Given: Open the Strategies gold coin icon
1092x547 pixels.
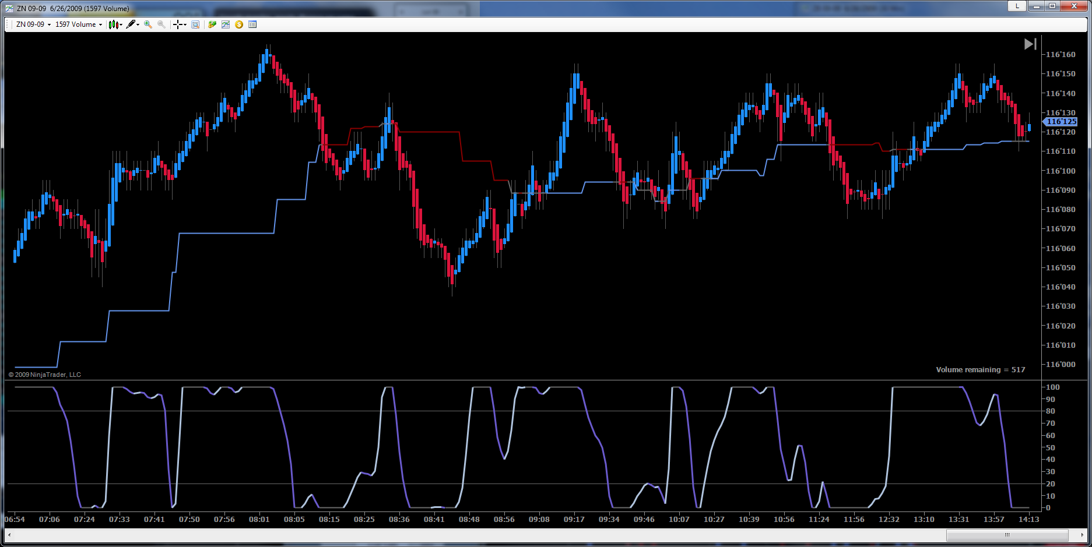Looking at the screenshot, I should pos(239,24).
